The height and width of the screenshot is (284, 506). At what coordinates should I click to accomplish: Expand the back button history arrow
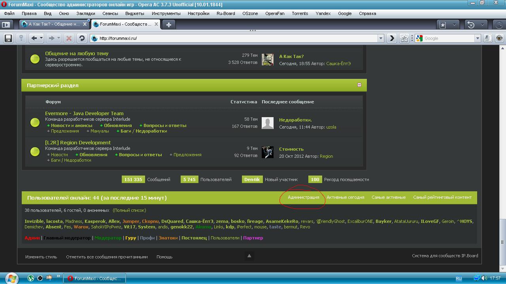pyautogui.click(x=41, y=38)
